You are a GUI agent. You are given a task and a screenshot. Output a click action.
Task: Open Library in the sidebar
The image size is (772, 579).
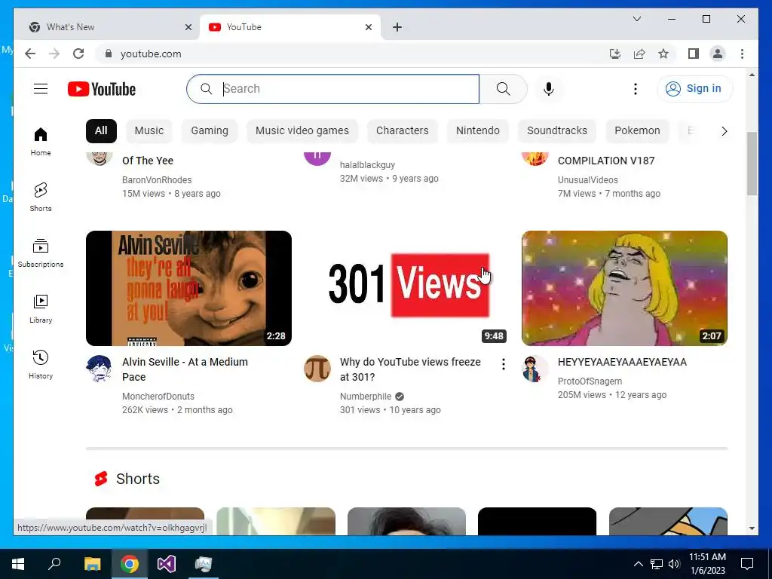click(x=41, y=308)
